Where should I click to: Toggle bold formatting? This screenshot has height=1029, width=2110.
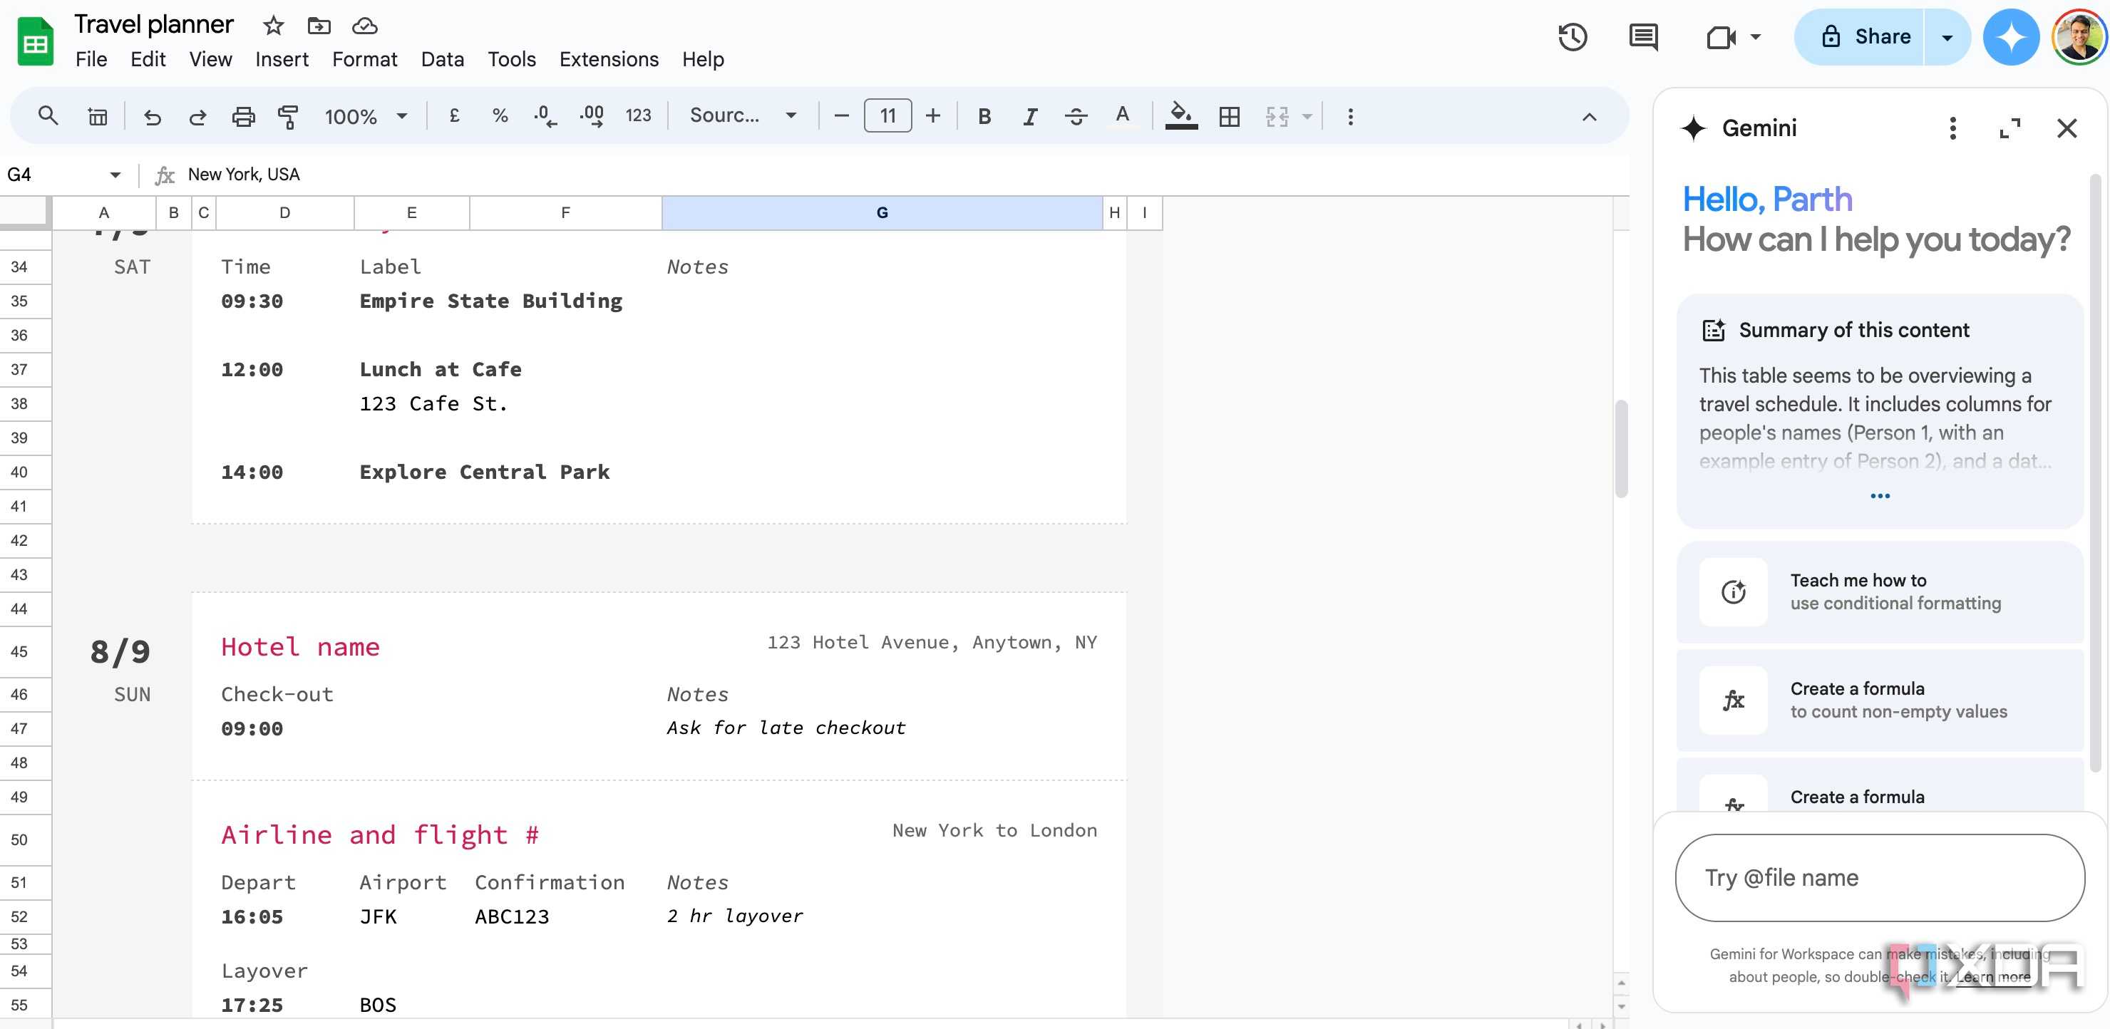tap(984, 116)
